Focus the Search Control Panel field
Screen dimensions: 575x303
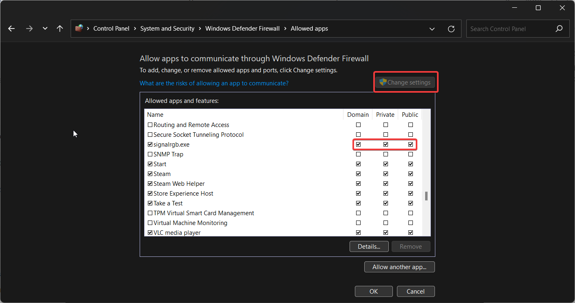tap(518, 29)
